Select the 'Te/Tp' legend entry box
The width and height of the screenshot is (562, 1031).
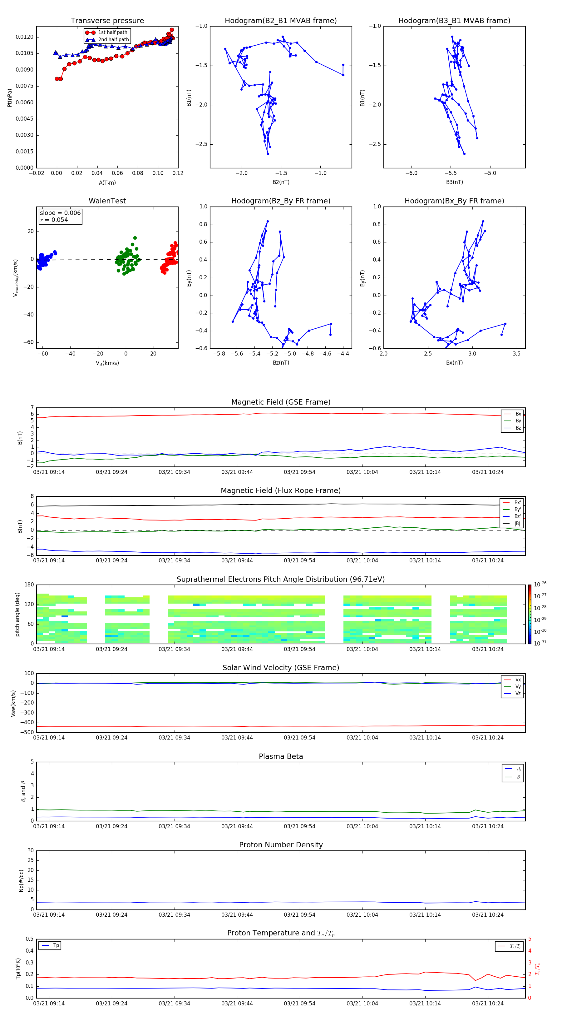coord(509,947)
